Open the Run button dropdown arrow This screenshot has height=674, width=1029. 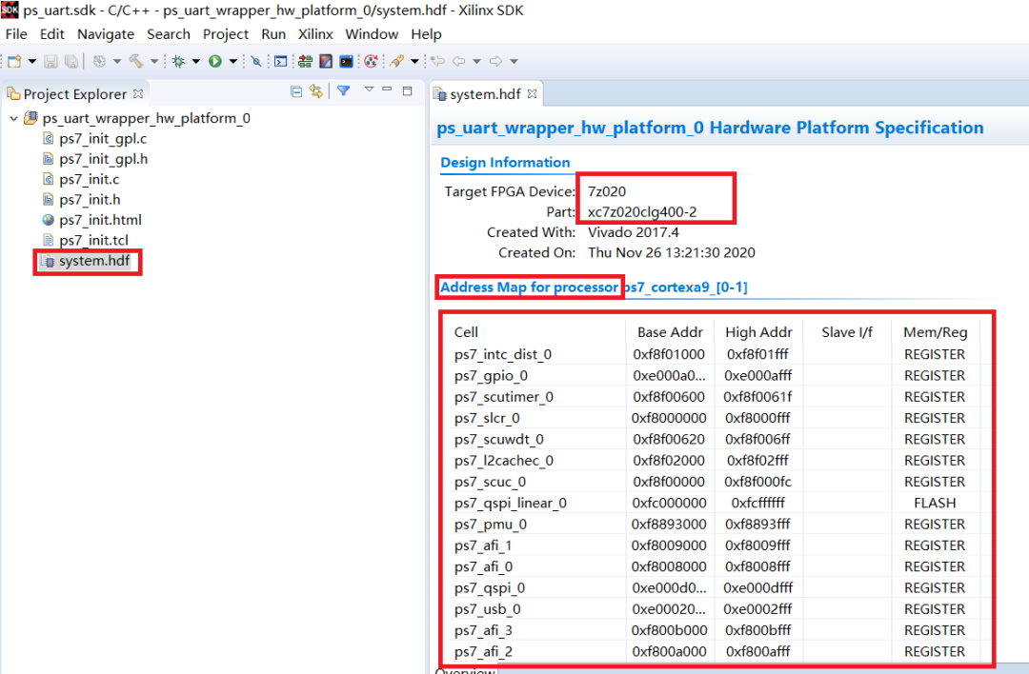(232, 61)
